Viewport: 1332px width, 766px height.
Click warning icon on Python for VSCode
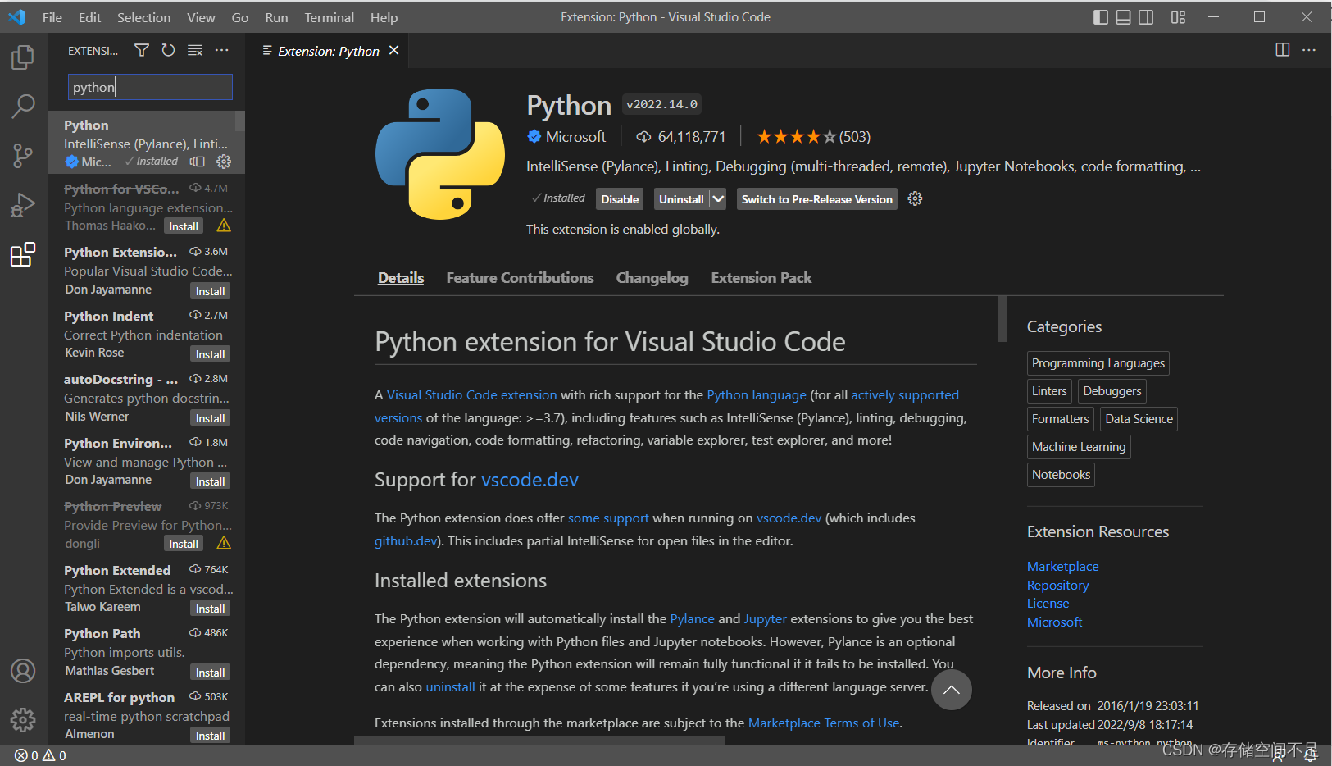pyautogui.click(x=224, y=226)
